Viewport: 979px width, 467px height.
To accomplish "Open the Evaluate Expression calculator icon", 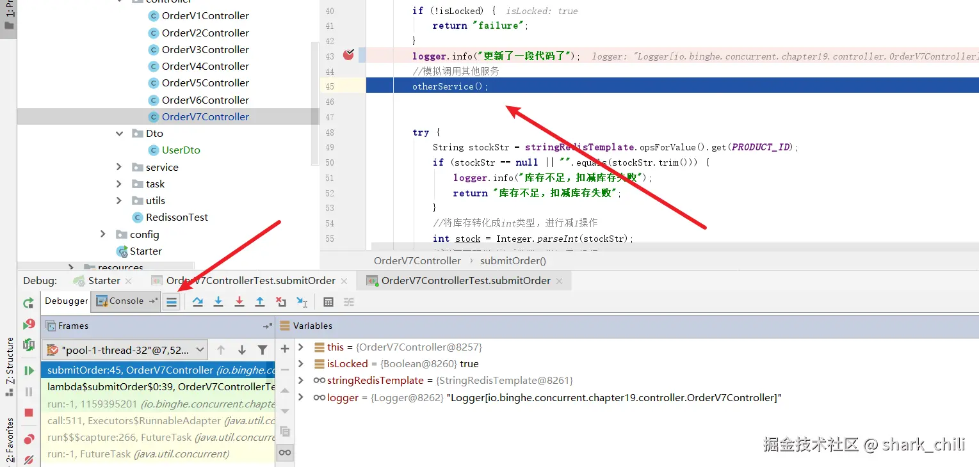I will click(328, 302).
